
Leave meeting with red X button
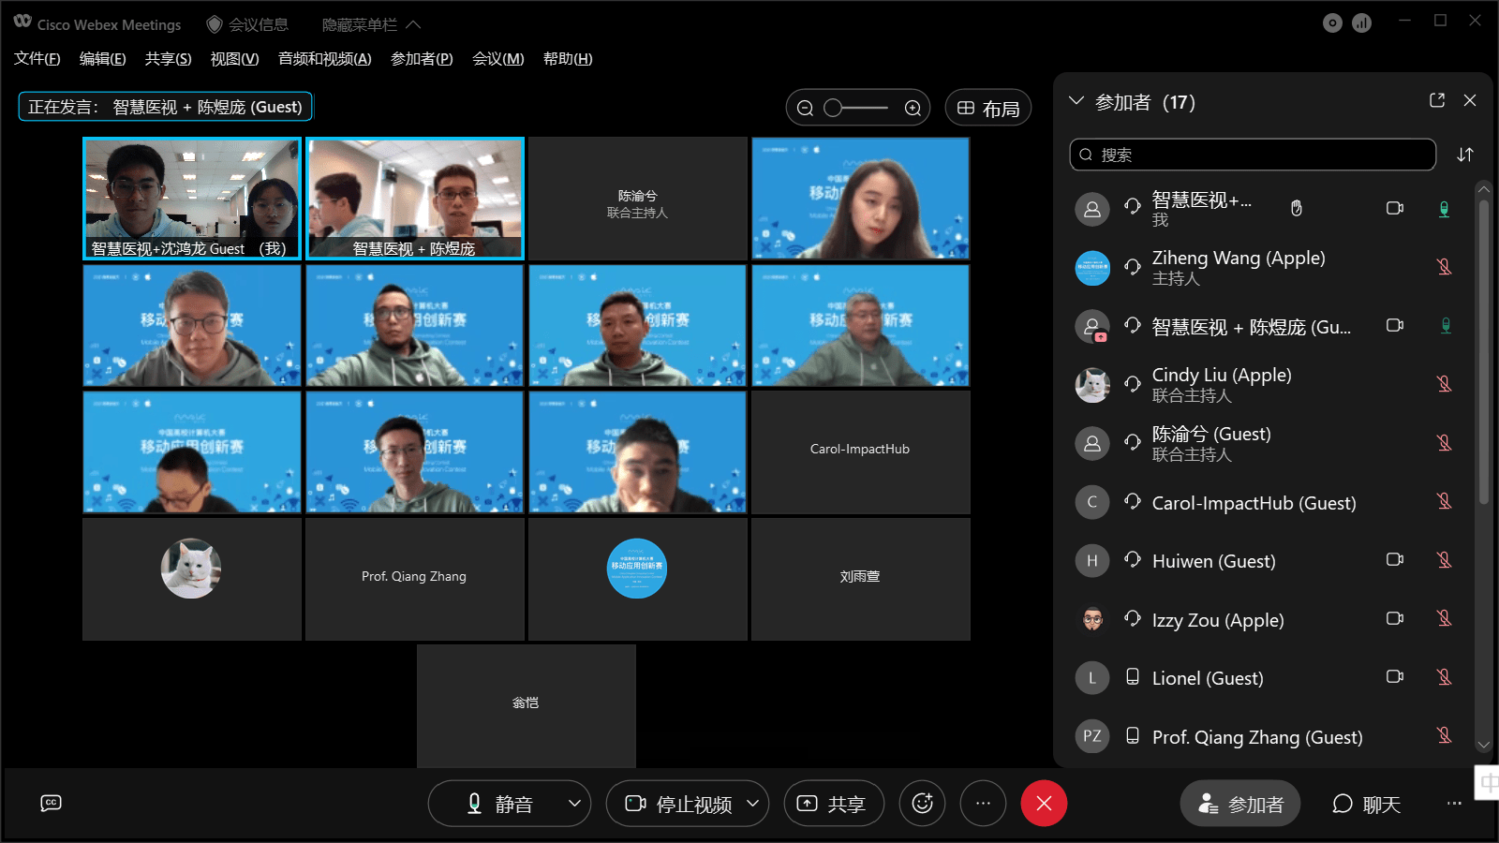(1044, 804)
